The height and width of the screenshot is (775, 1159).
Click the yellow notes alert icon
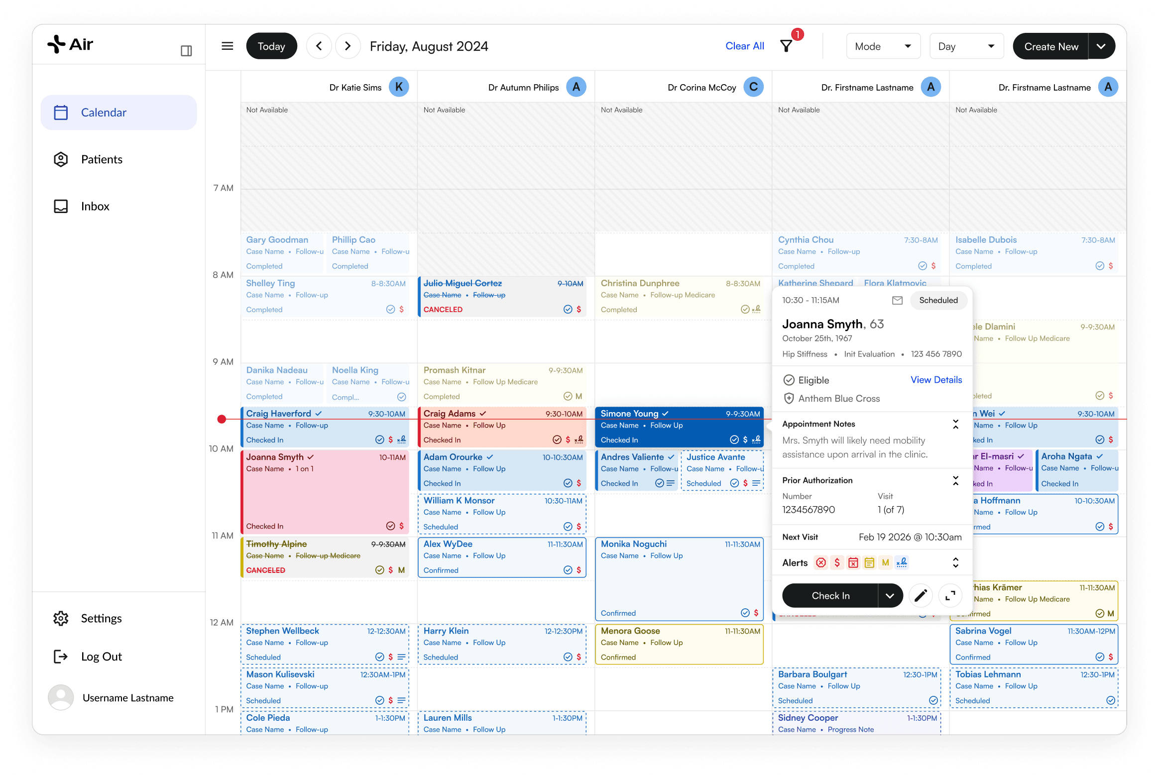pyautogui.click(x=869, y=562)
